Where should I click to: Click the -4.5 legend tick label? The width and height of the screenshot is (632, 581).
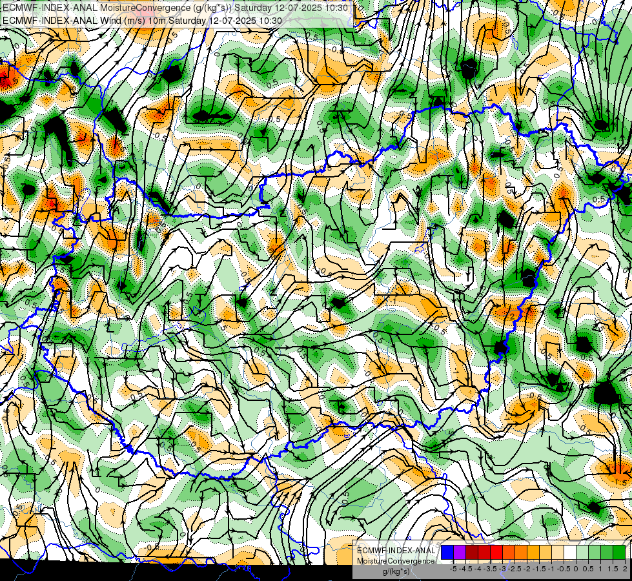[x=465, y=569]
